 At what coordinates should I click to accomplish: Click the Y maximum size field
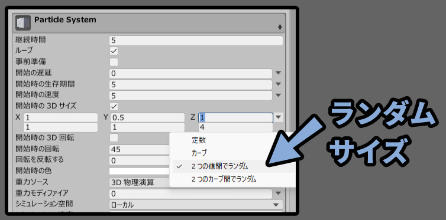click(x=148, y=127)
